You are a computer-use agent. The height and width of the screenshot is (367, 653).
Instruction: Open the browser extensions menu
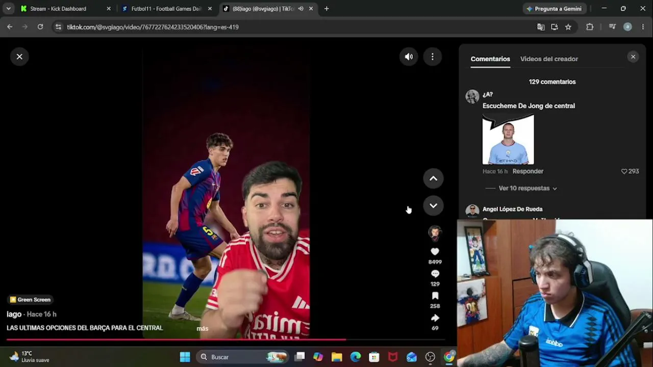click(590, 27)
